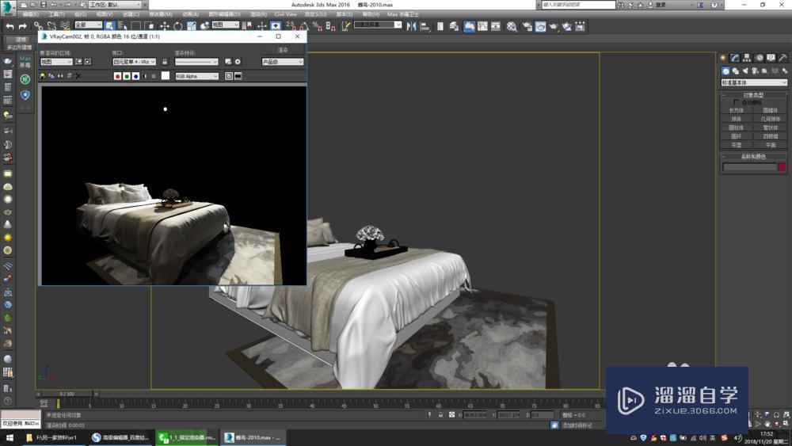Viewport: 792px width, 446px height.
Task: Click the Undo arrow in main toolbar
Action: point(10,26)
